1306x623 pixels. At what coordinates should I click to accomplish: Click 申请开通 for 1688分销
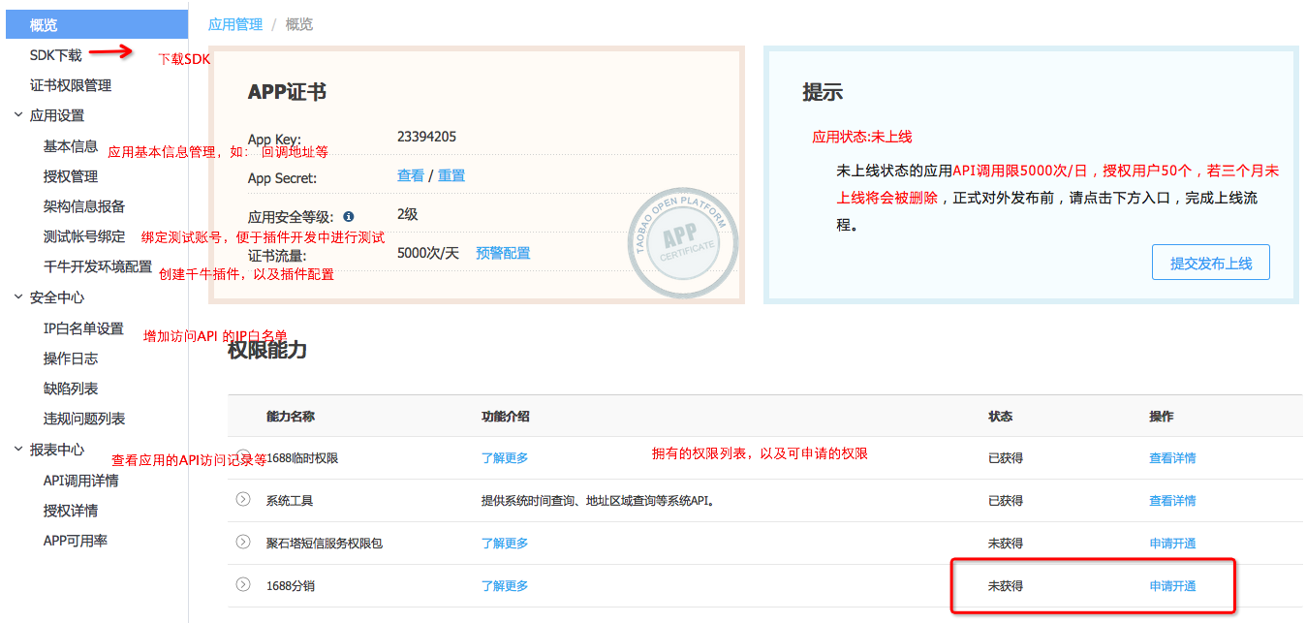1172,586
